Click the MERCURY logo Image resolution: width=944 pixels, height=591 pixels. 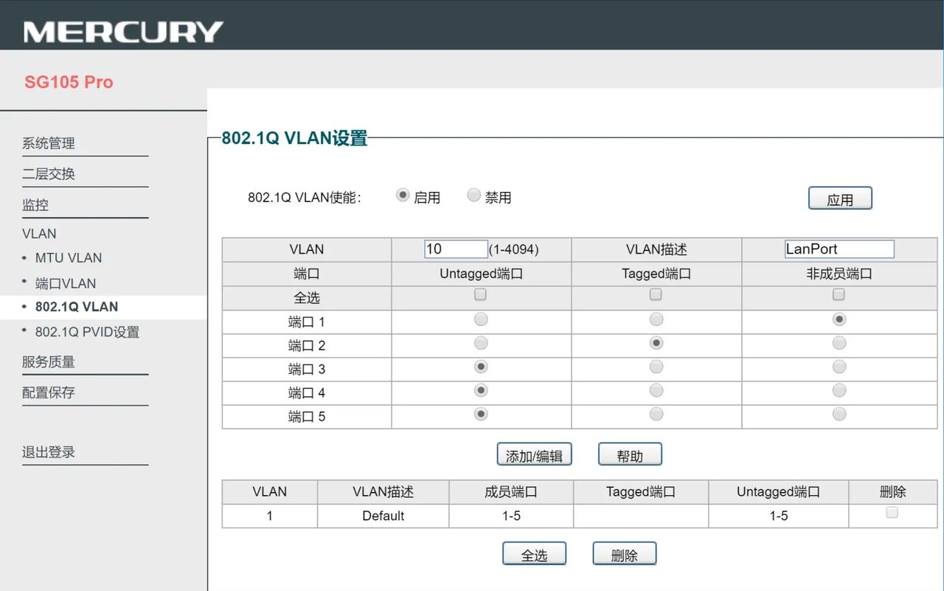[x=123, y=32]
